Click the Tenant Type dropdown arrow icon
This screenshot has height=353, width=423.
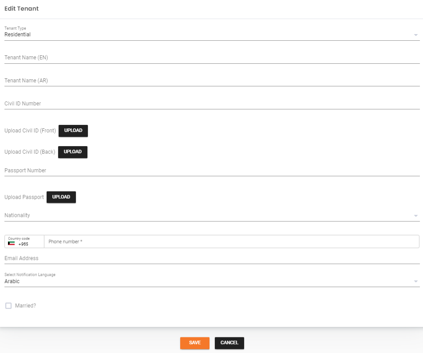(415, 35)
